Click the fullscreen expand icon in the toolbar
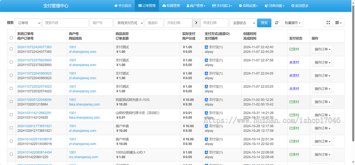The image size is (355, 165). click(328, 23)
